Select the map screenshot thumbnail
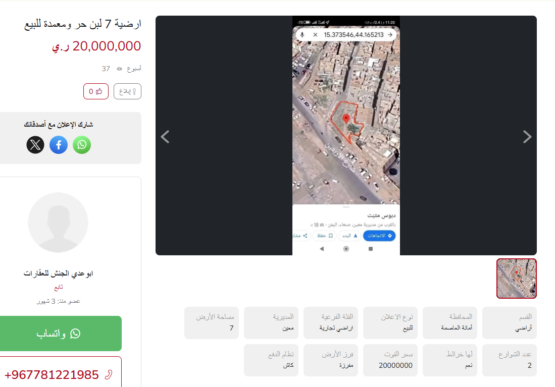The image size is (555, 387). pyautogui.click(x=517, y=279)
